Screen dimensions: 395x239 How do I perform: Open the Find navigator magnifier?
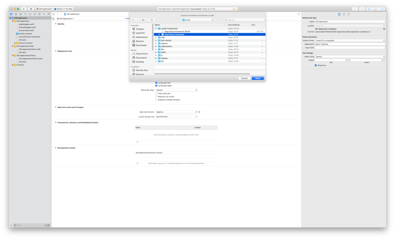tap(25, 14)
